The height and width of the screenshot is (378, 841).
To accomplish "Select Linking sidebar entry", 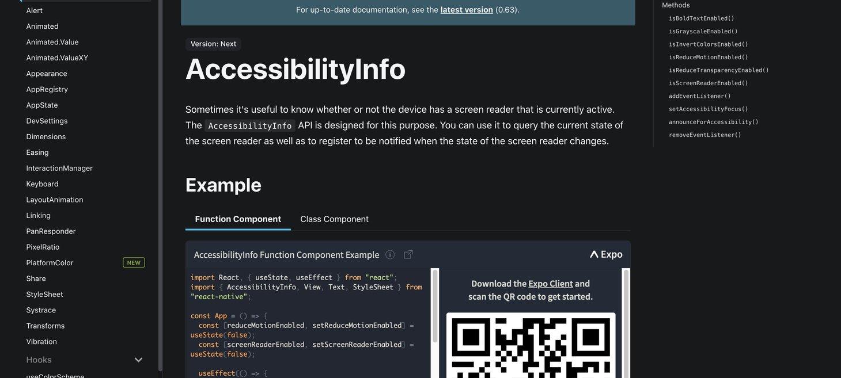I will (39, 215).
